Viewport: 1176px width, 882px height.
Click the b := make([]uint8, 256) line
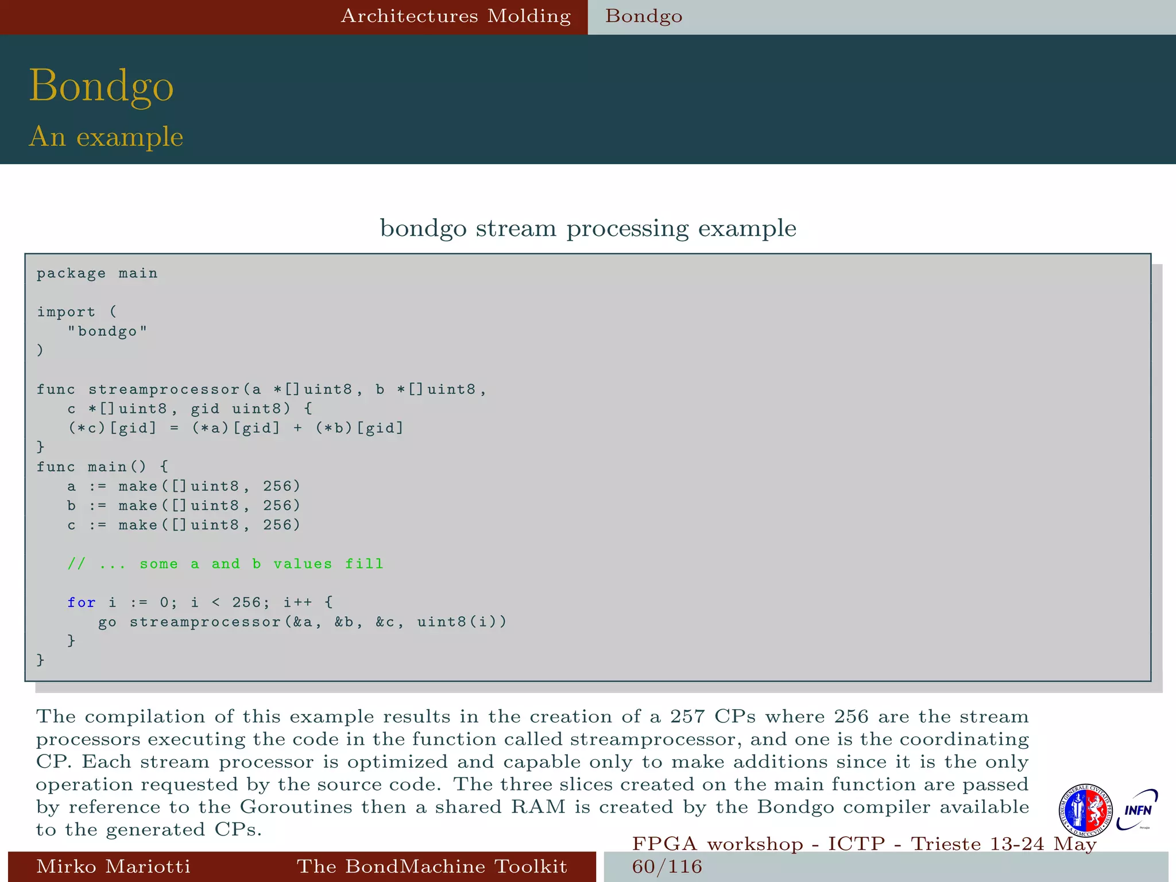pyautogui.click(x=184, y=505)
